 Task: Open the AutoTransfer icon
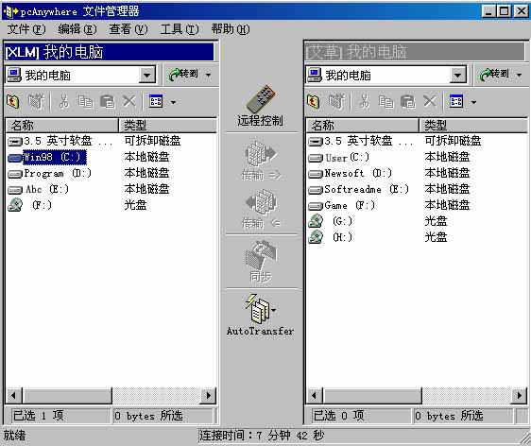pyautogui.click(x=260, y=308)
